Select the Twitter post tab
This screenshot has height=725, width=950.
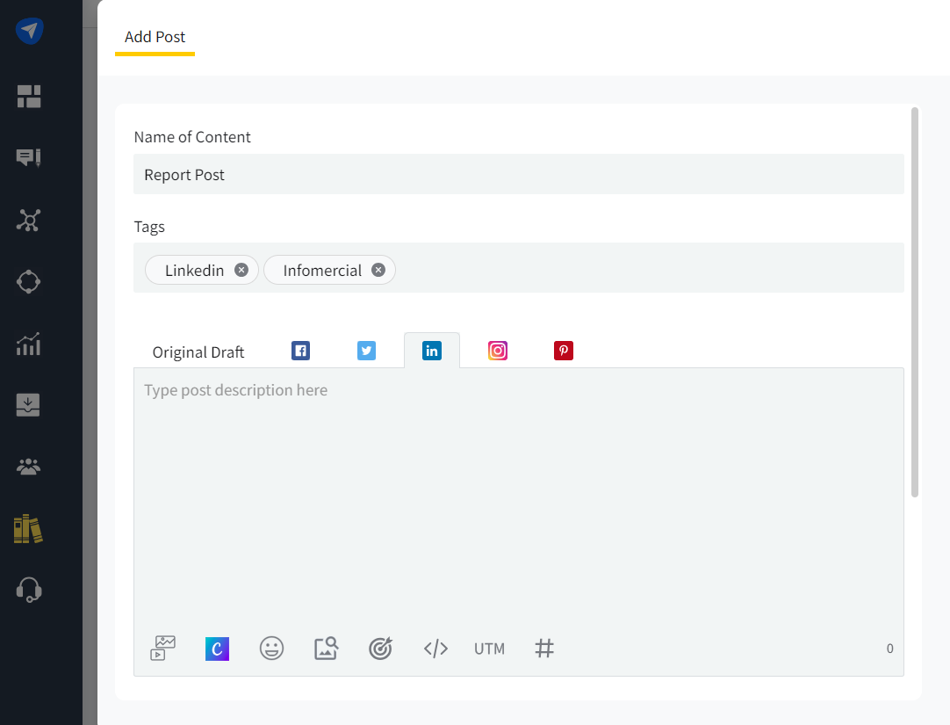coord(366,351)
